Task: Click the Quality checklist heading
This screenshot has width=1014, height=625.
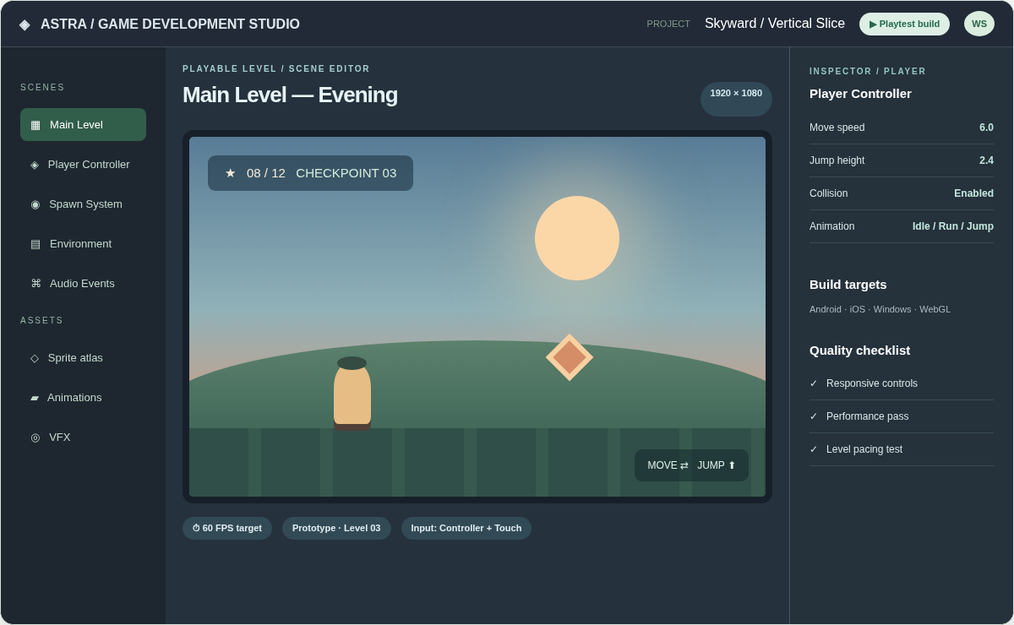Action: tap(859, 351)
